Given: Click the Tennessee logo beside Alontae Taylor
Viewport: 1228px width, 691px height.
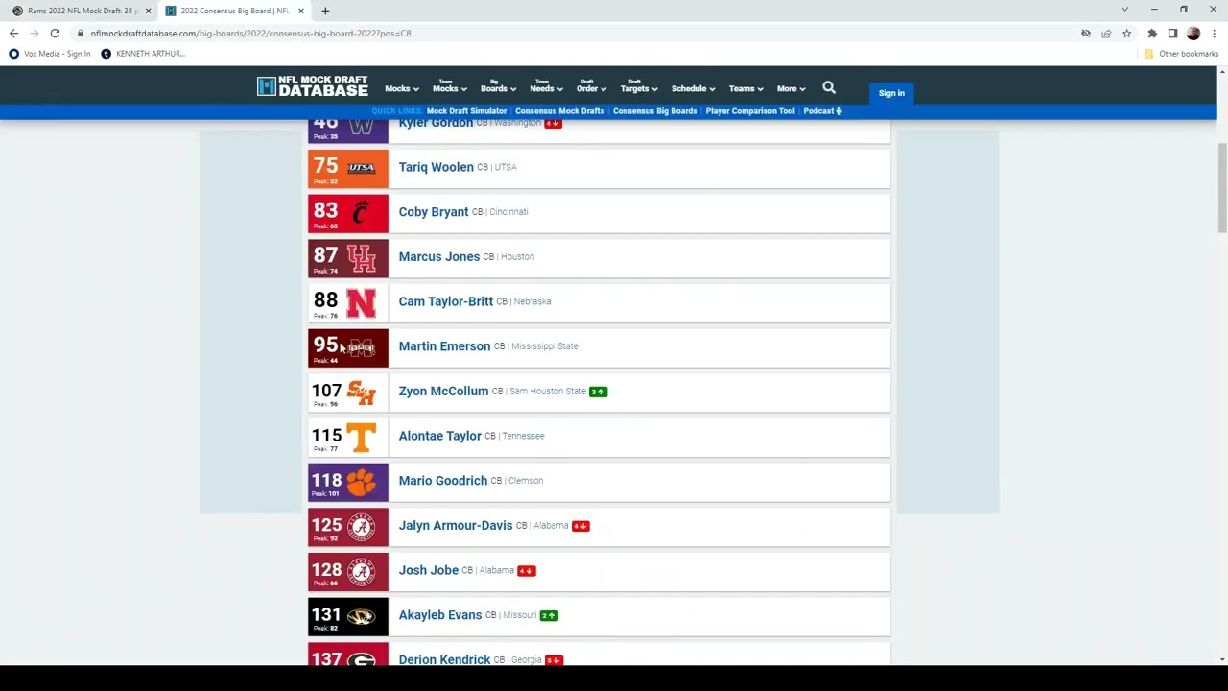Looking at the screenshot, I should [x=361, y=437].
